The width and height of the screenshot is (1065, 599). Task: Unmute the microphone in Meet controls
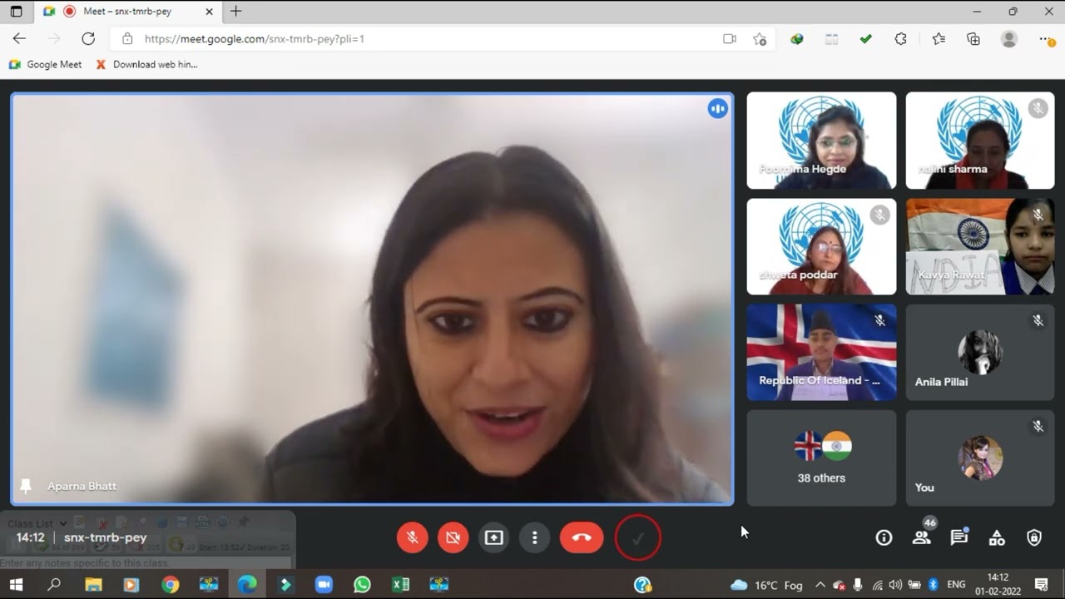coord(412,537)
